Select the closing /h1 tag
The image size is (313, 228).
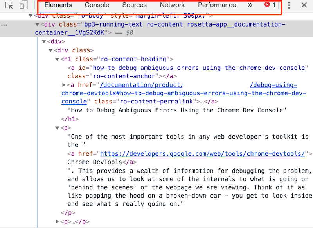coord(70,119)
